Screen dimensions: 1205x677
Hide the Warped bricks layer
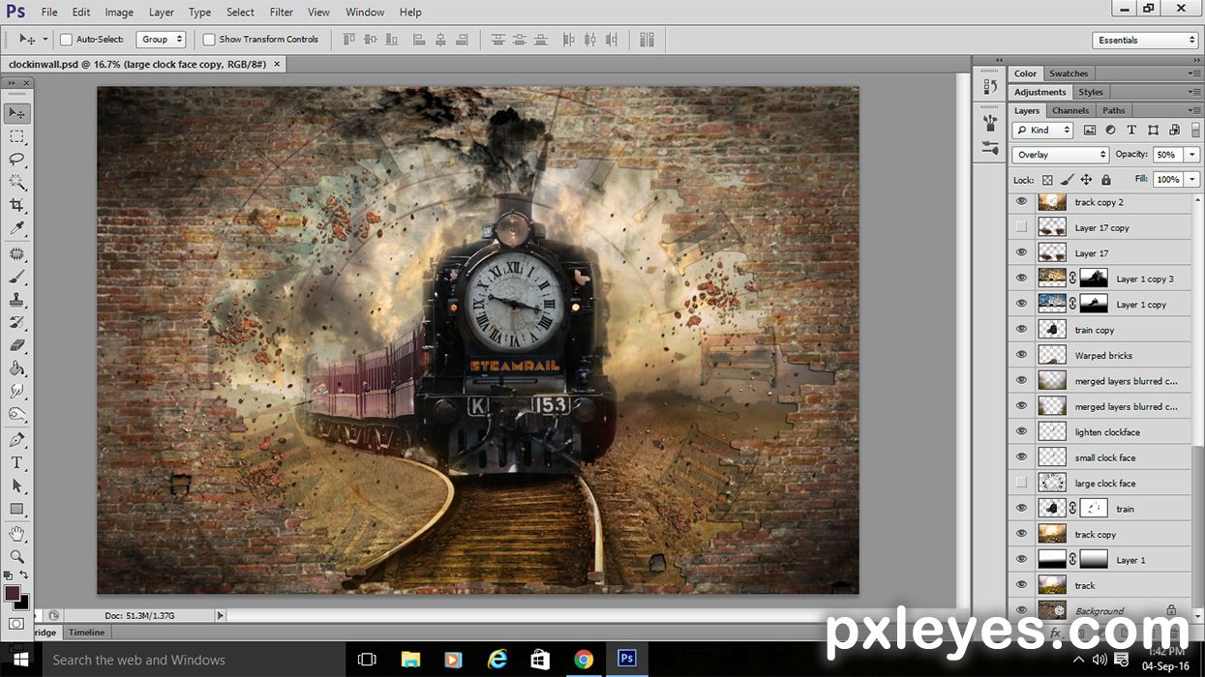click(1021, 355)
